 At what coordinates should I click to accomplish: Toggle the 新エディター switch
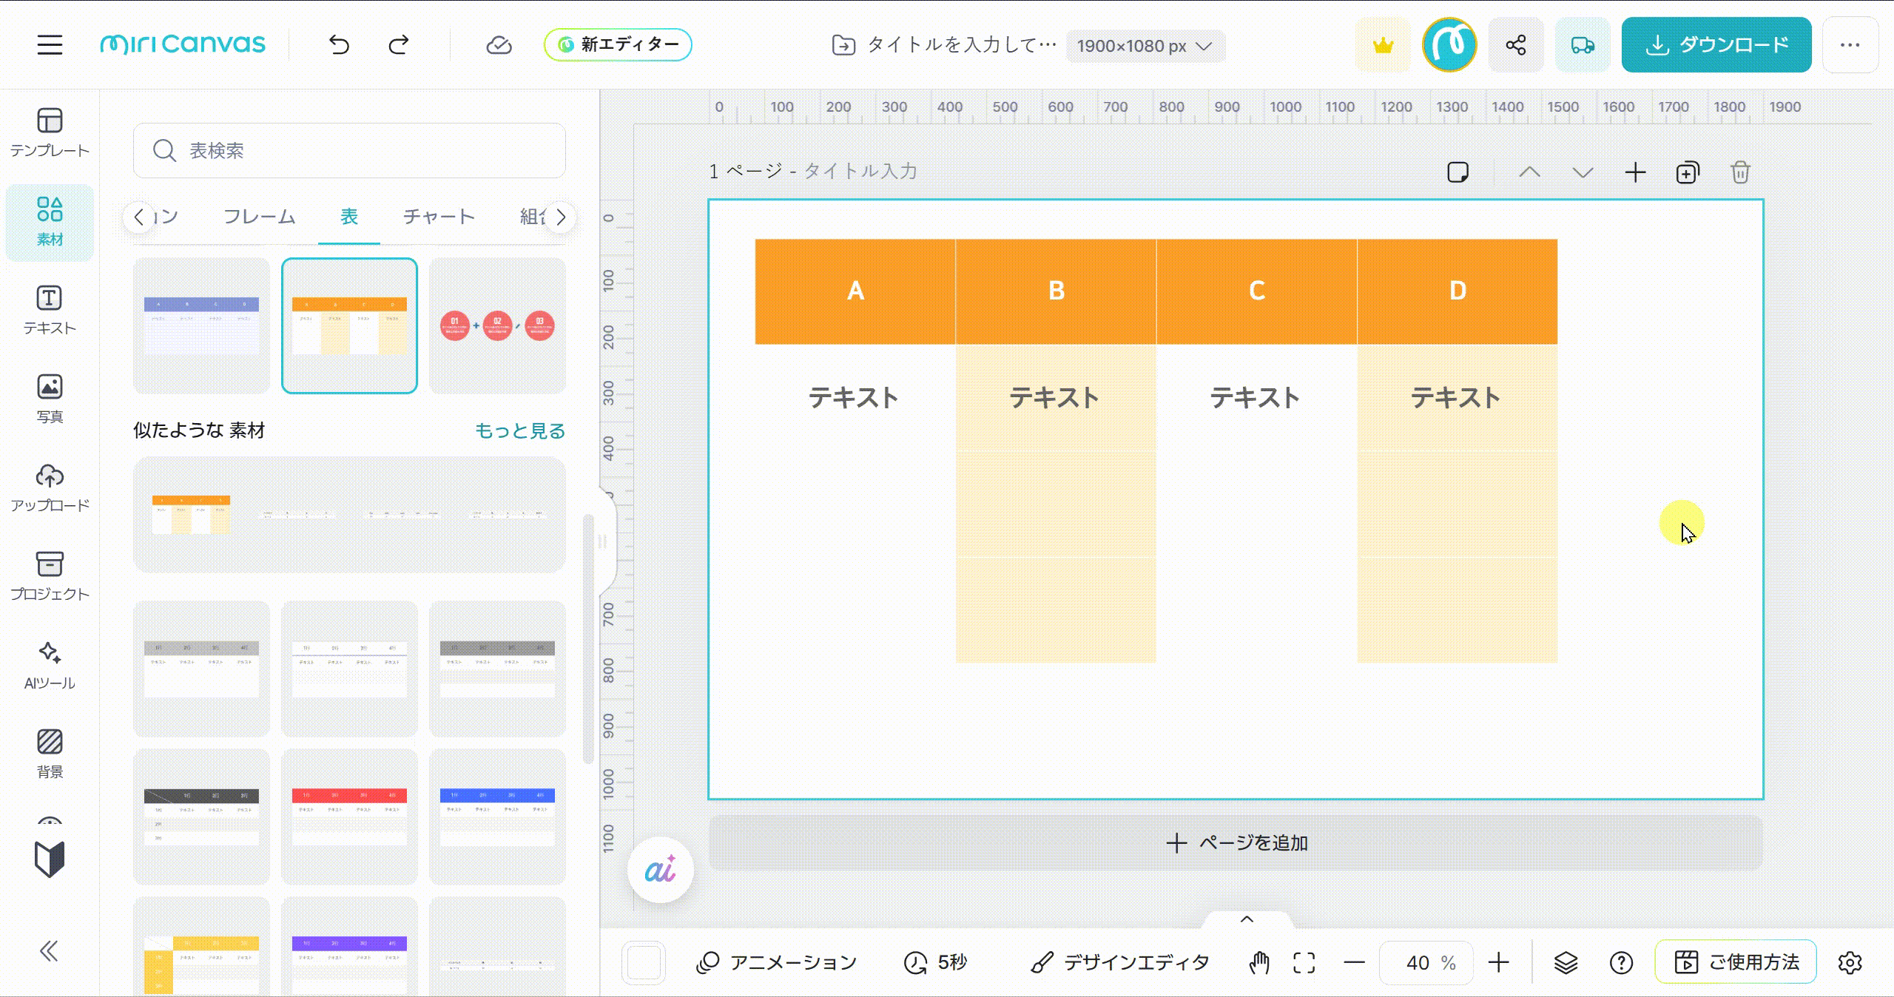tap(618, 45)
